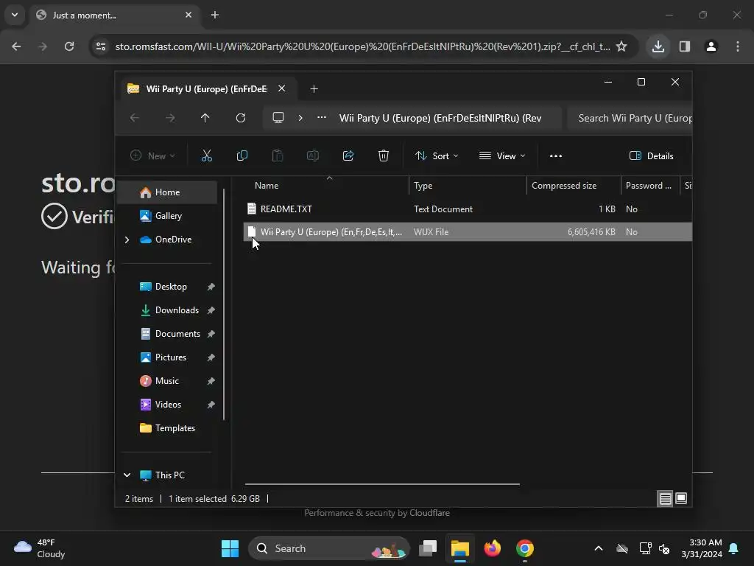This screenshot has width=754, height=566.
Task: Open a new Chrome tab
Action: tap(215, 15)
